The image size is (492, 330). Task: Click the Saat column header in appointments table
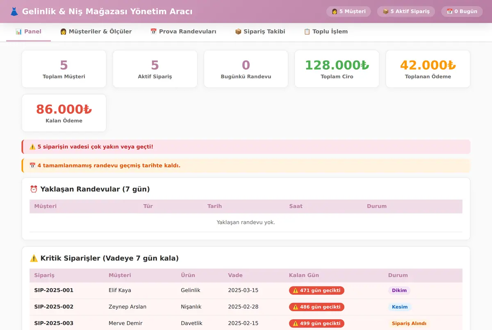(x=296, y=206)
